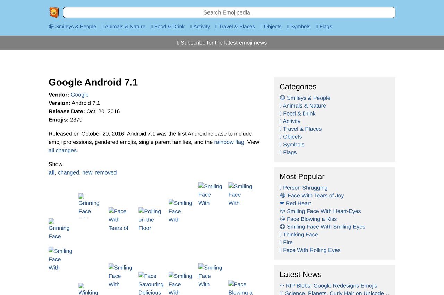Choose Objects in the Categories sidebar
The height and width of the screenshot is (295, 444).
(291, 137)
